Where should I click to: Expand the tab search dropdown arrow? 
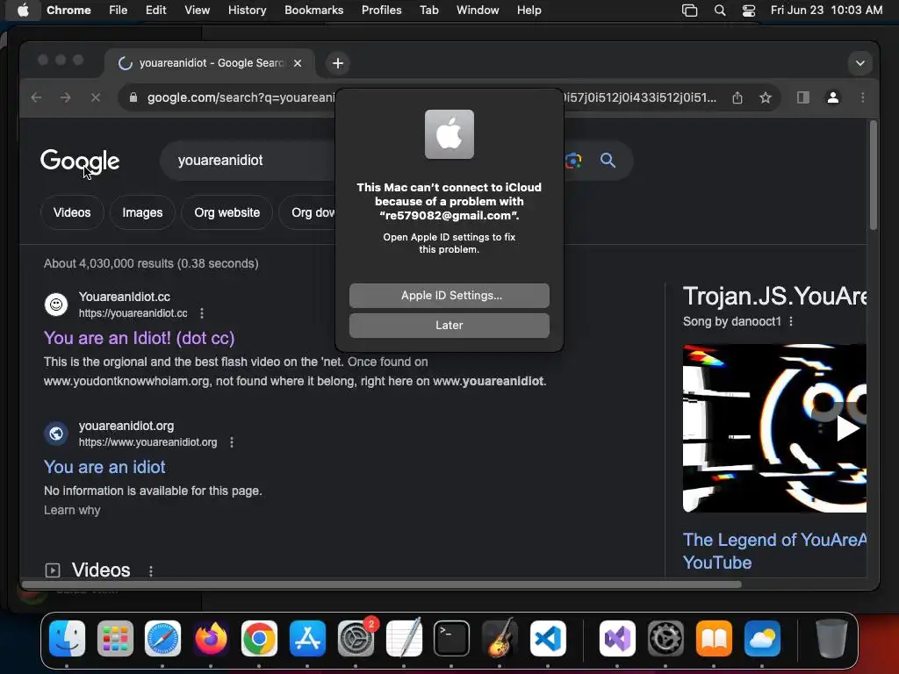click(860, 63)
